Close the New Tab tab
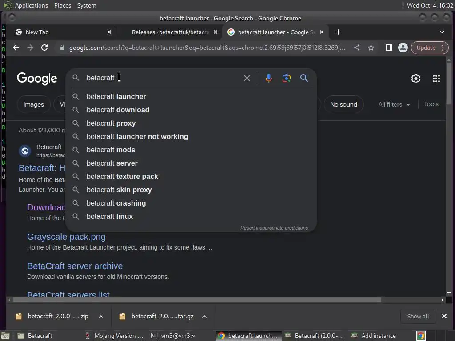455x341 pixels. pos(109,32)
